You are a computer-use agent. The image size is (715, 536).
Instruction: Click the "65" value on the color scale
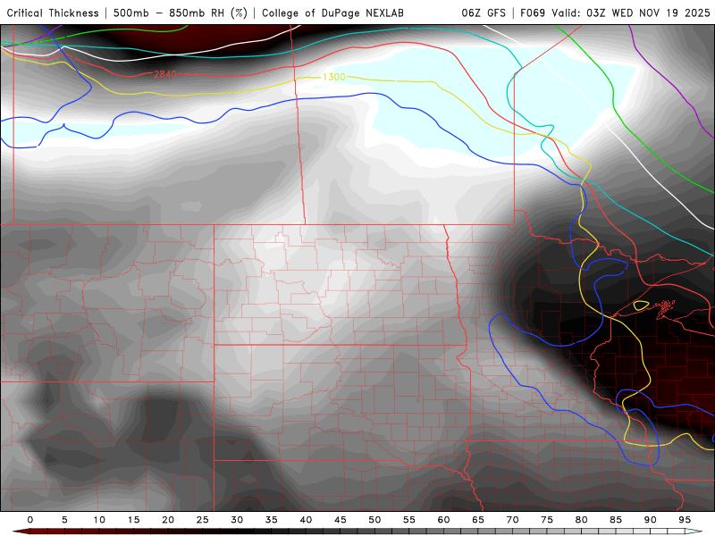[478, 520]
